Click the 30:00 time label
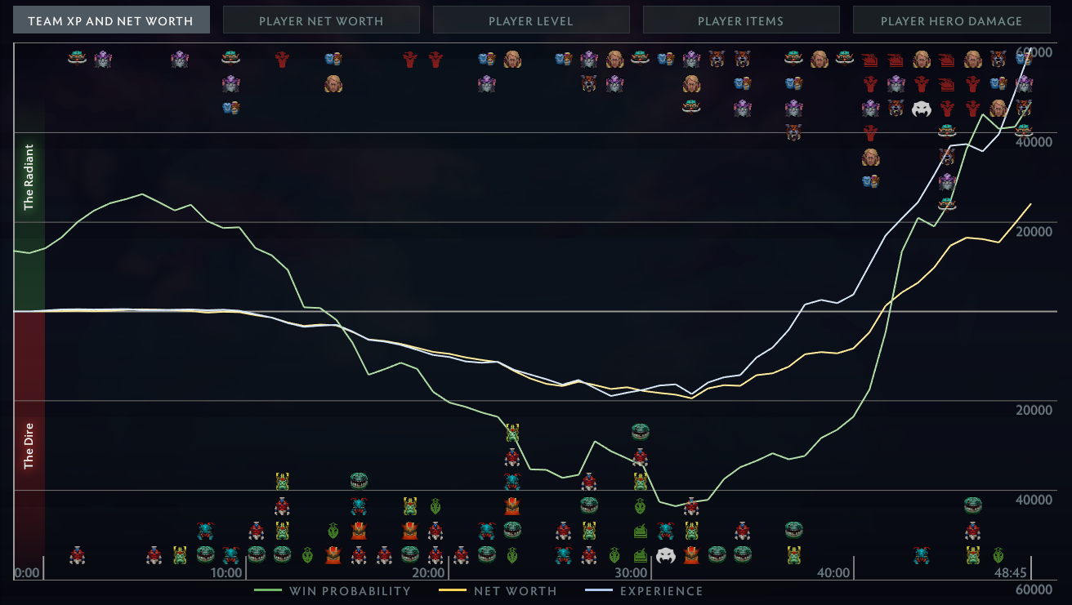The image size is (1072, 605). tap(632, 572)
